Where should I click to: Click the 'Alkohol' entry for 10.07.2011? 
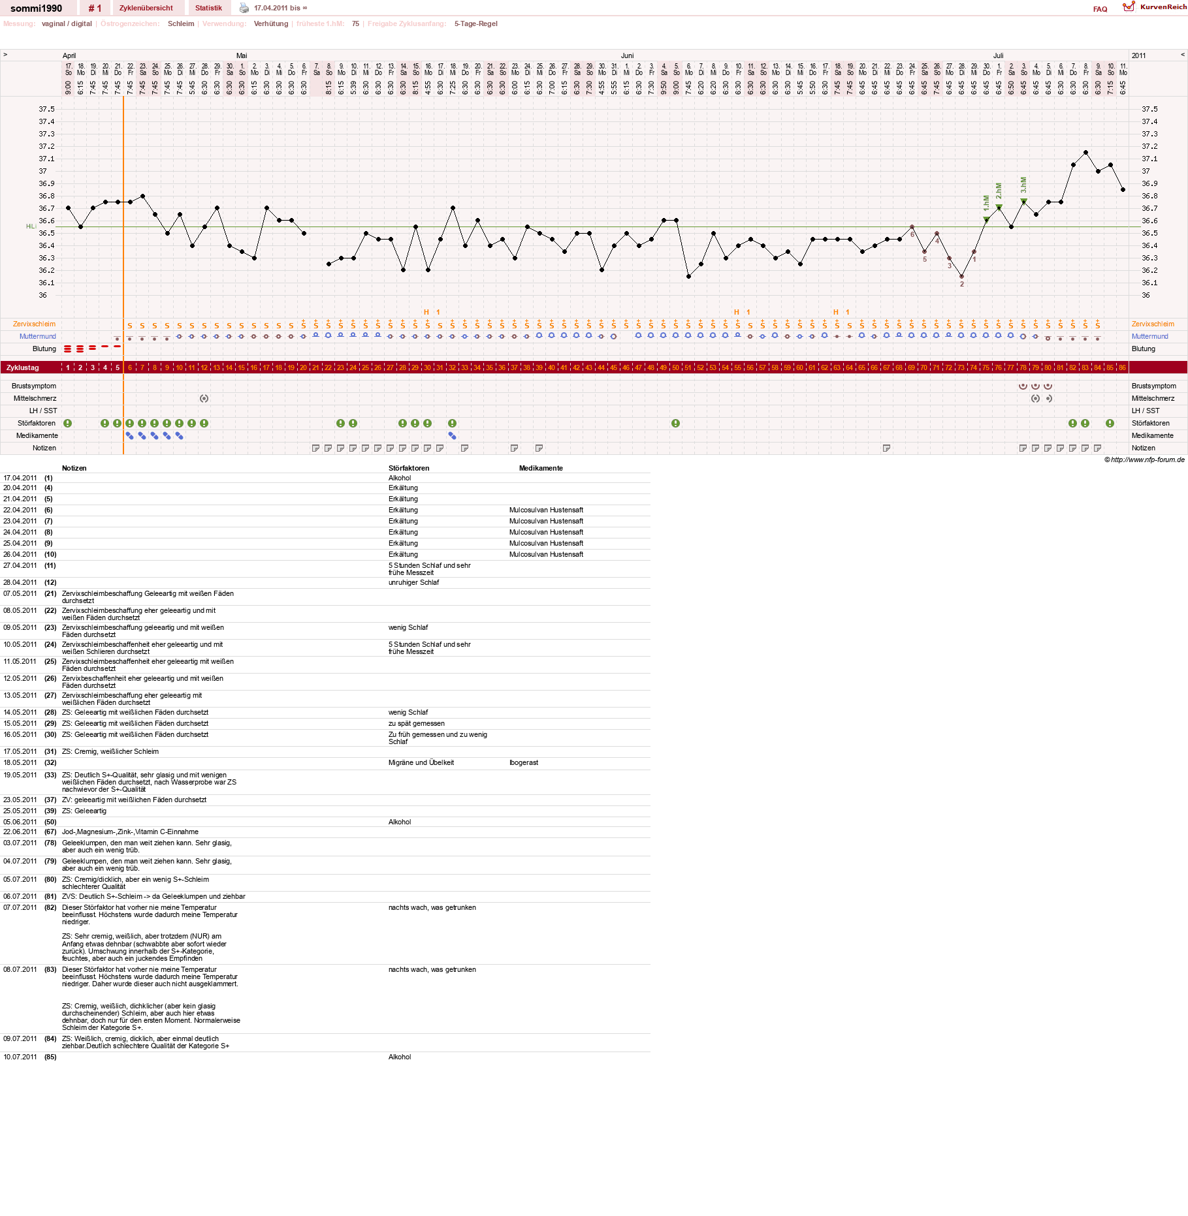[x=400, y=1057]
